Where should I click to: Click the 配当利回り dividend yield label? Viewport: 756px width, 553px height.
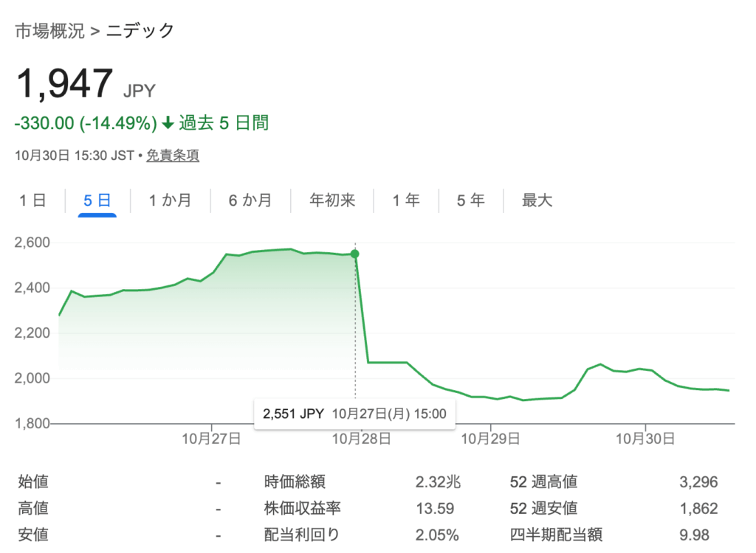point(302,535)
